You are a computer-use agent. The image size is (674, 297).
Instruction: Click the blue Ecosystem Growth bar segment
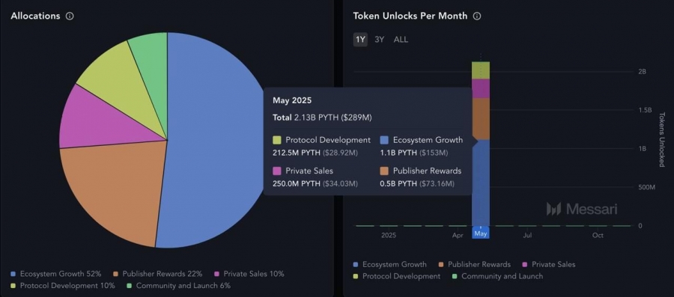click(x=481, y=183)
